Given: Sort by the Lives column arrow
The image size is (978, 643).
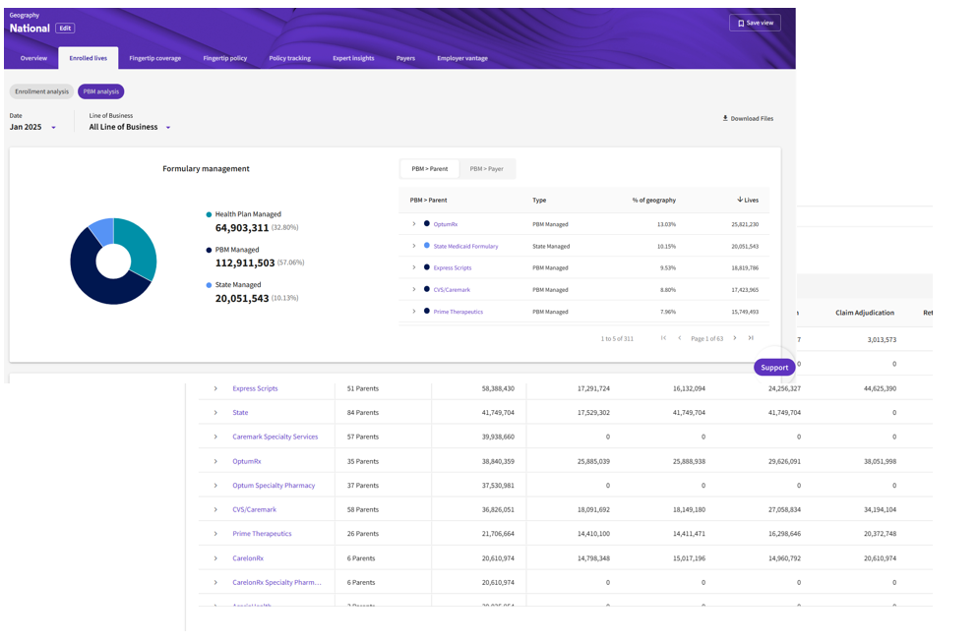Looking at the screenshot, I should pyautogui.click(x=740, y=200).
